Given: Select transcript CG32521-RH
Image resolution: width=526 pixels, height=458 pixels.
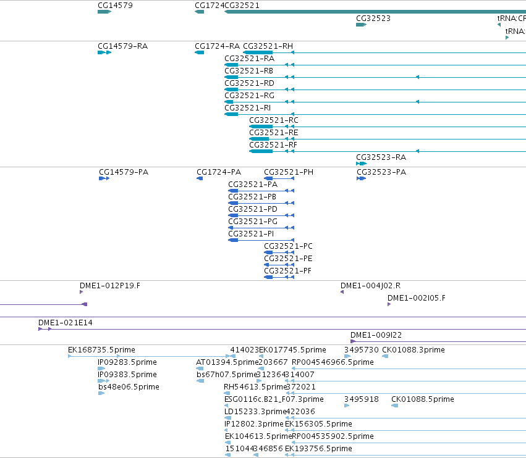Looking at the screenshot, I should [268, 46].
